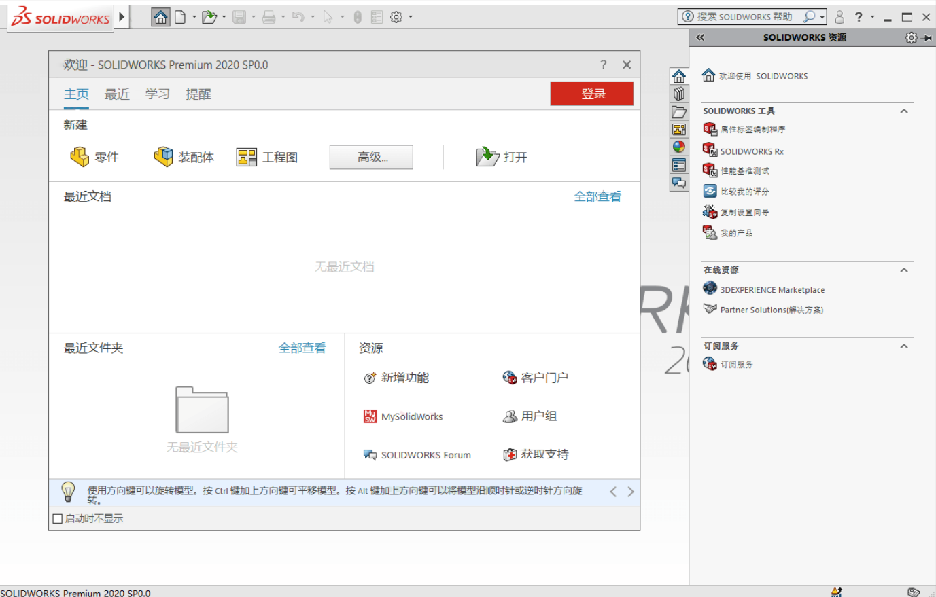
Task: Click the Save icon in toolbar
Action: (239, 17)
